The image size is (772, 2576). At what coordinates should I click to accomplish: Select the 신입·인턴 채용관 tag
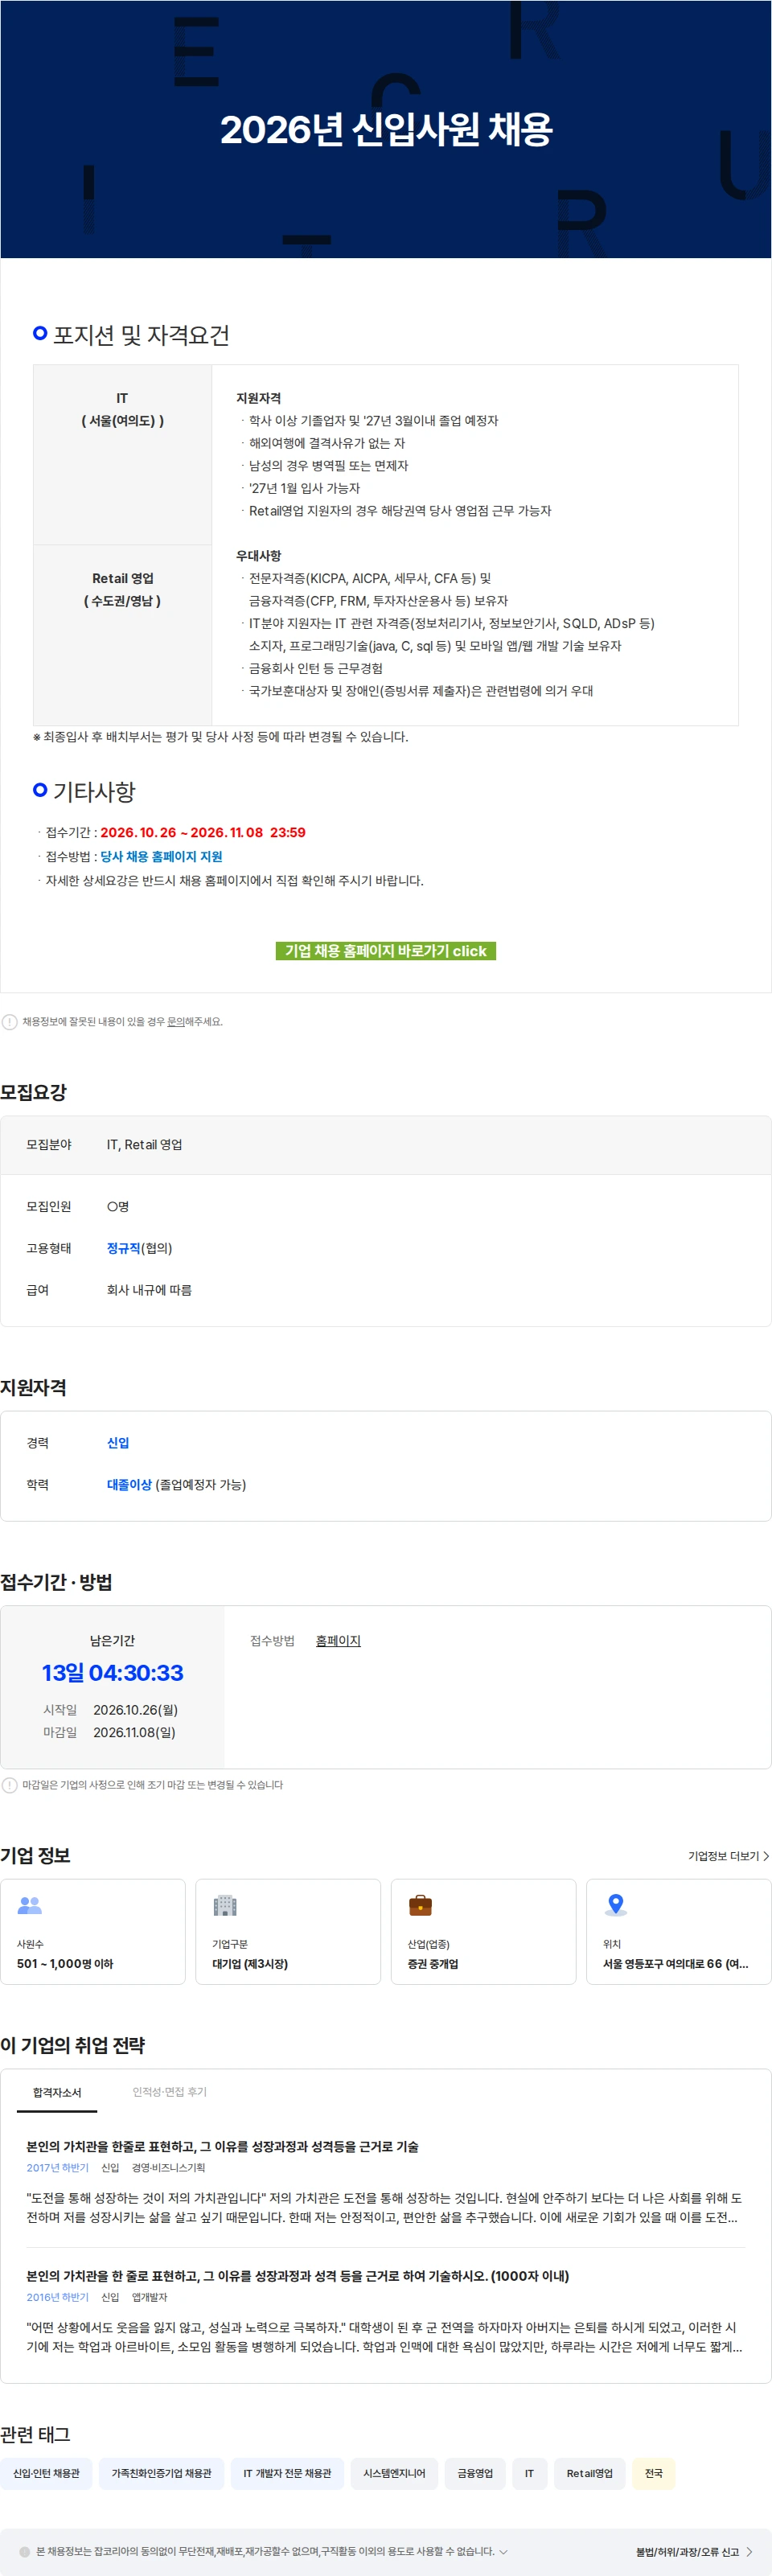point(46,2472)
